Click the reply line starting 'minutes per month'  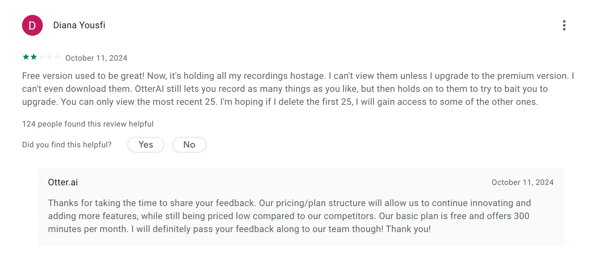click(240, 229)
